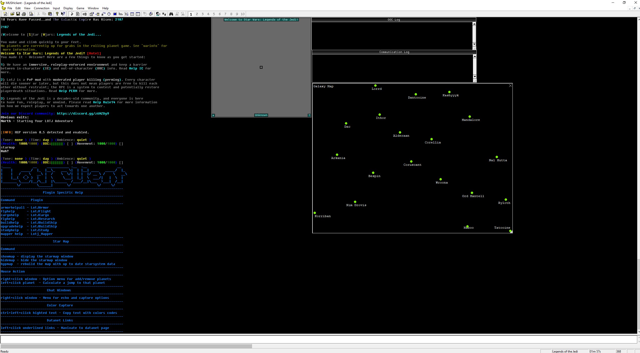Click the sort lines down-arrow icon
Viewport: 640px width, 353px height.
click(x=126, y=14)
